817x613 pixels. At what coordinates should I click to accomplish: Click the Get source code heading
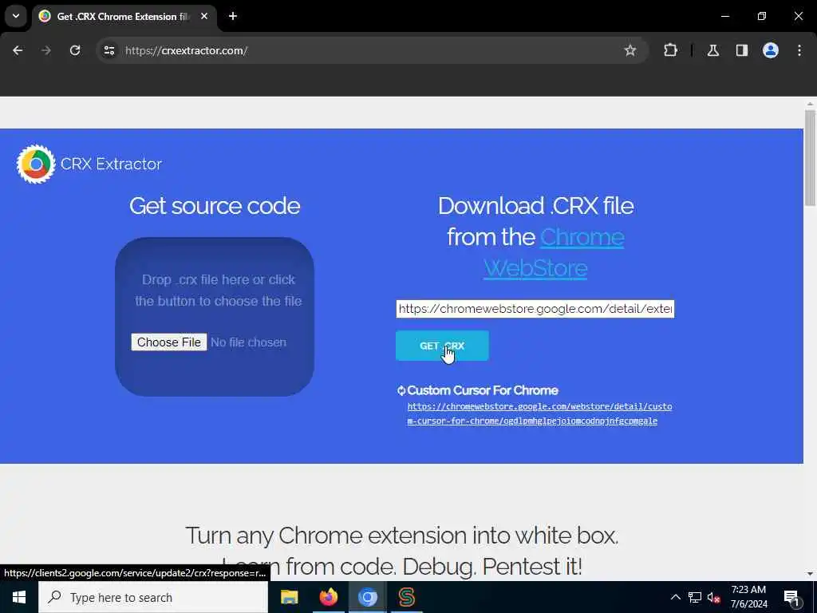pyautogui.click(x=215, y=206)
